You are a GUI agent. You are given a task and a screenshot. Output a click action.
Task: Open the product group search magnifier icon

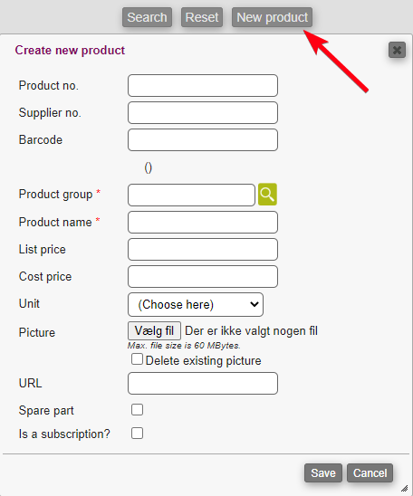point(267,195)
